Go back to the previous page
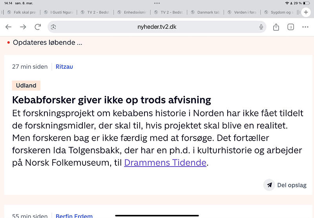314x218 pixels. click(x=8, y=27)
